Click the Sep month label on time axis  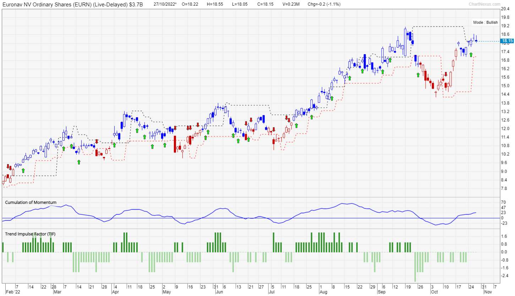(x=382, y=292)
